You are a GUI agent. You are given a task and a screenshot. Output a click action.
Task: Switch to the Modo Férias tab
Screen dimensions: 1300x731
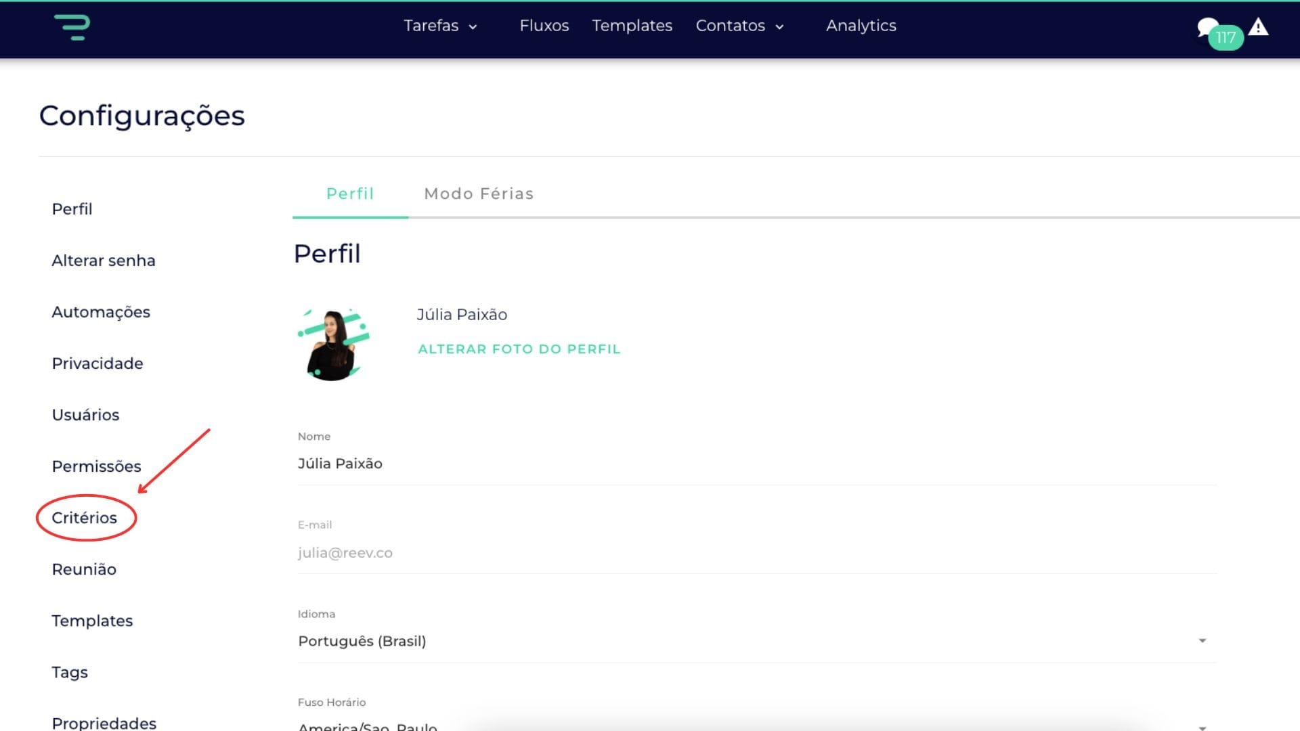[479, 194]
